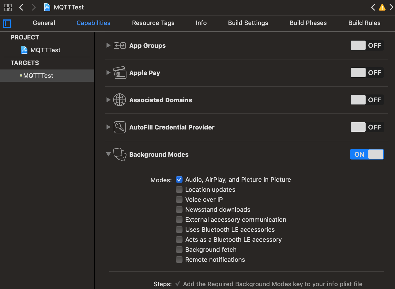Screen dimensions: 395x289
Task: Toggle the project navigator sidebar icon
Action: [x=7, y=24]
